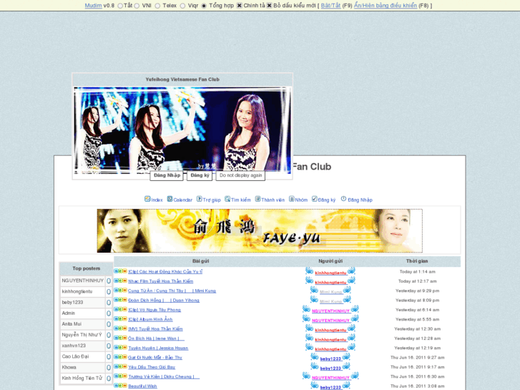Click the new-post icon beside Album Hình Ảnh
The width and height of the screenshot is (520, 390).
(x=120, y=319)
